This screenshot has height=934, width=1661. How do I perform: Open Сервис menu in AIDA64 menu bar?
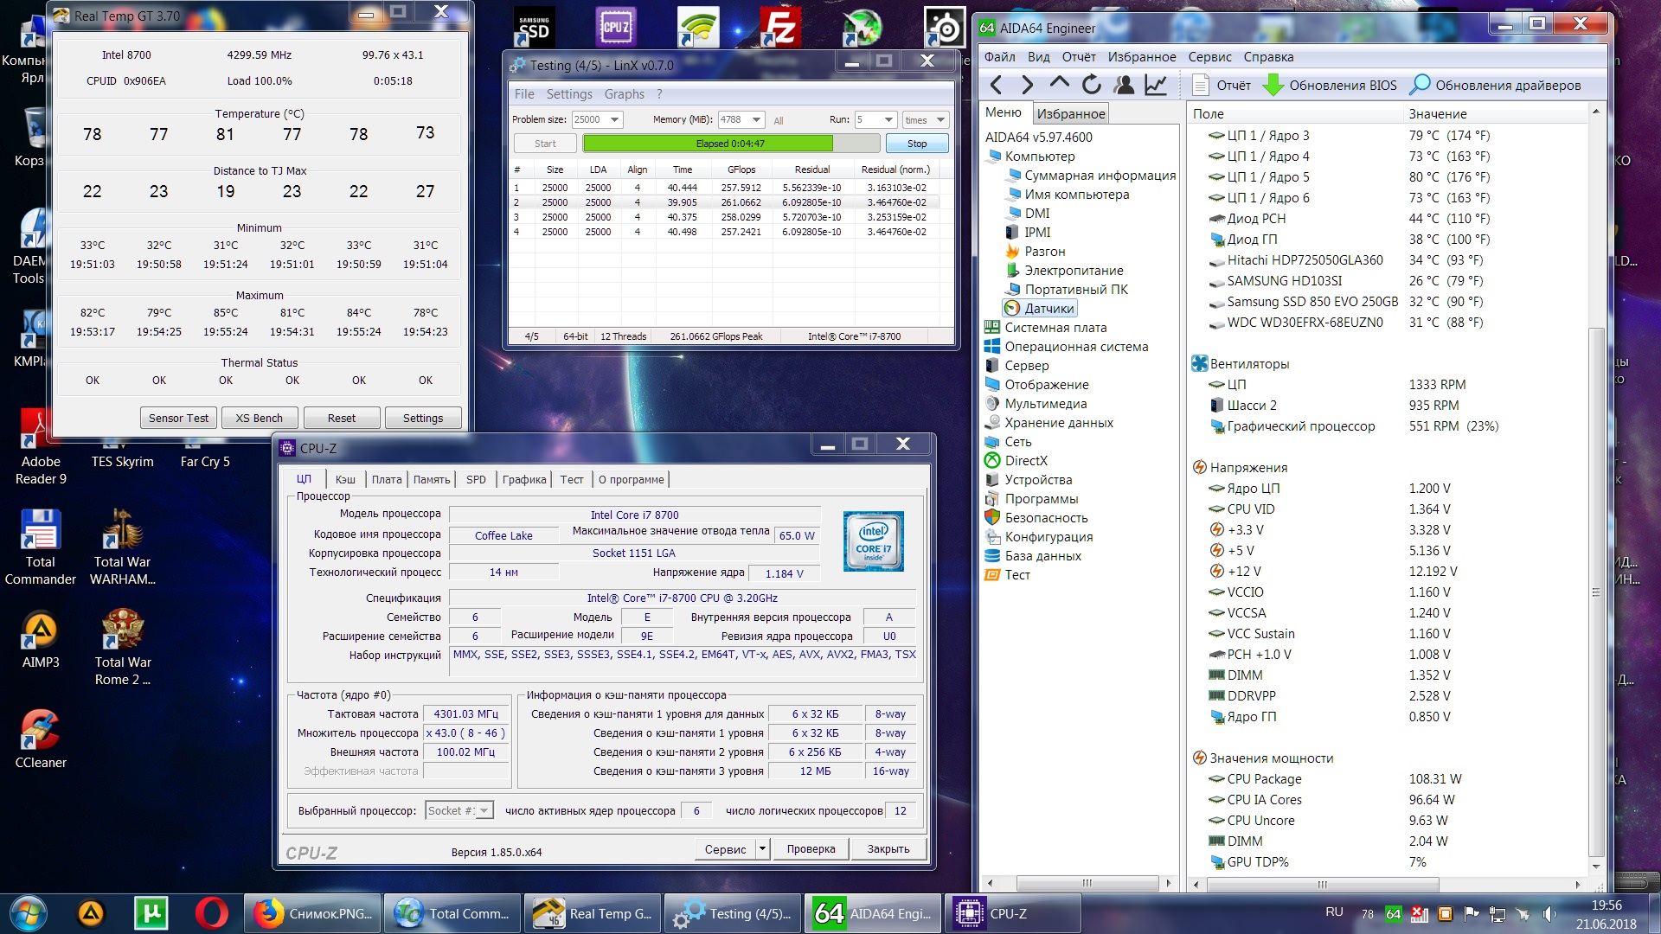(1209, 57)
